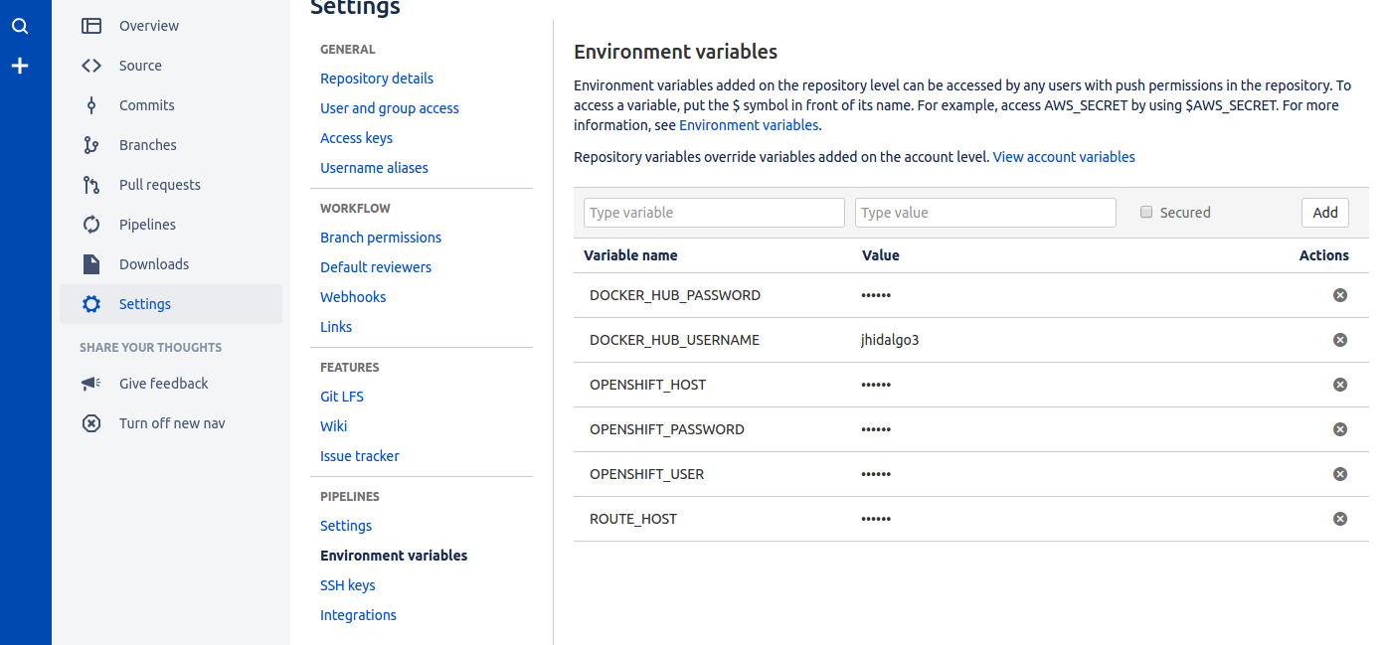This screenshot has height=645, width=1384.
Task: Open the Source code icon
Action: click(x=91, y=66)
